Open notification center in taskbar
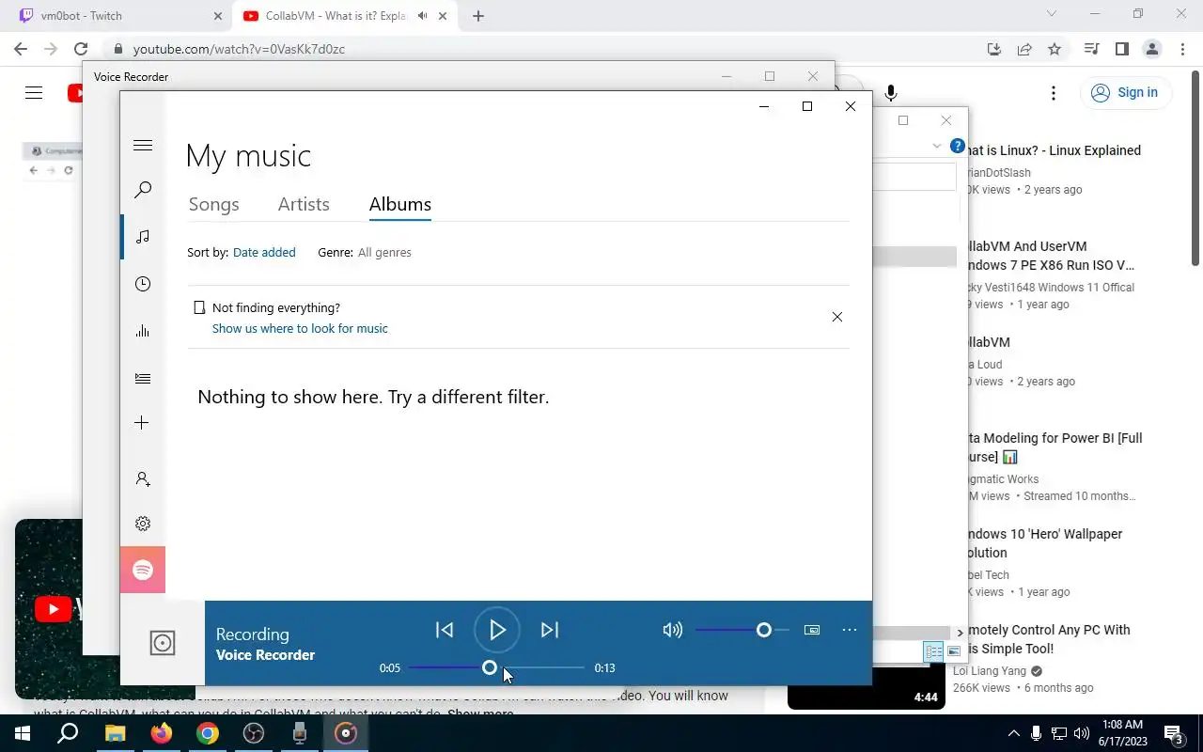Image resolution: width=1203 pixels, height=752 pixels. 1174,733
